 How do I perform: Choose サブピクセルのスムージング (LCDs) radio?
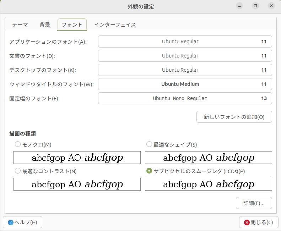(149, 171)
